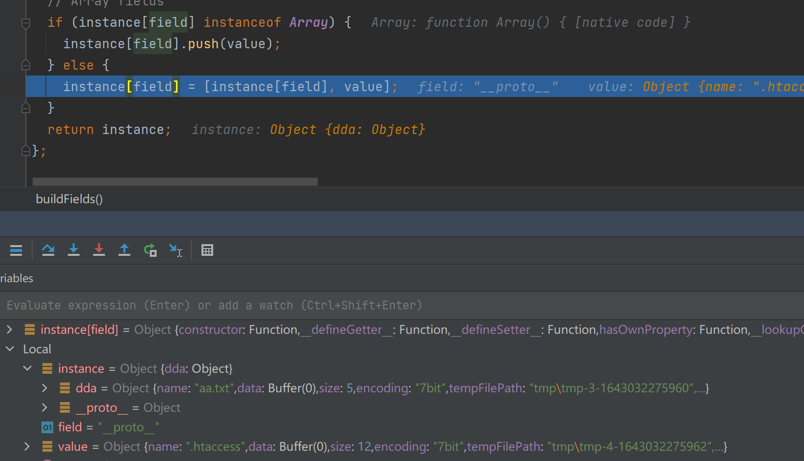Click the watch icon beside instance[field]

coord(30,329)
